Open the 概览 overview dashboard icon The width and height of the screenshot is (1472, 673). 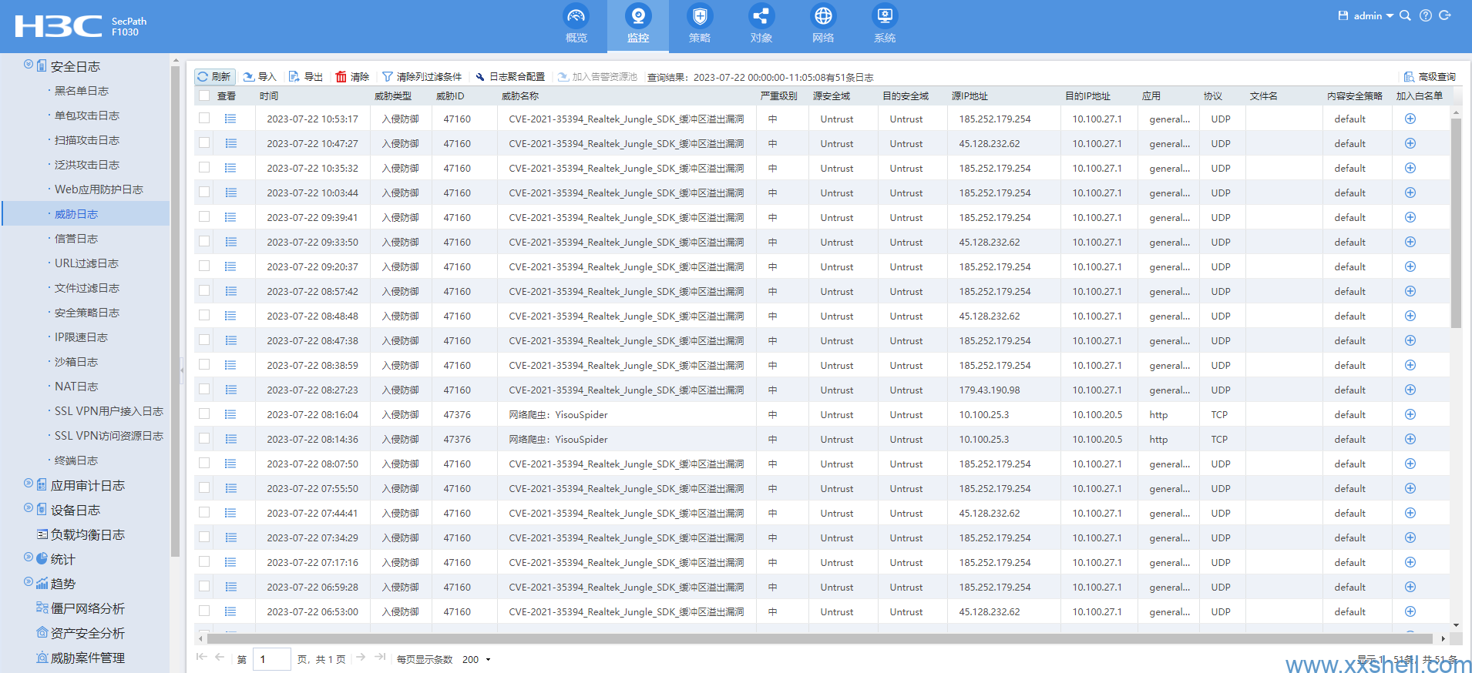click(x=576, y=17)
